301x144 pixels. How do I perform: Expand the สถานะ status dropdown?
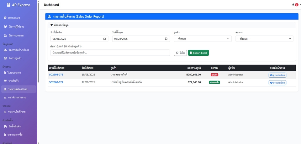(264, 39)
